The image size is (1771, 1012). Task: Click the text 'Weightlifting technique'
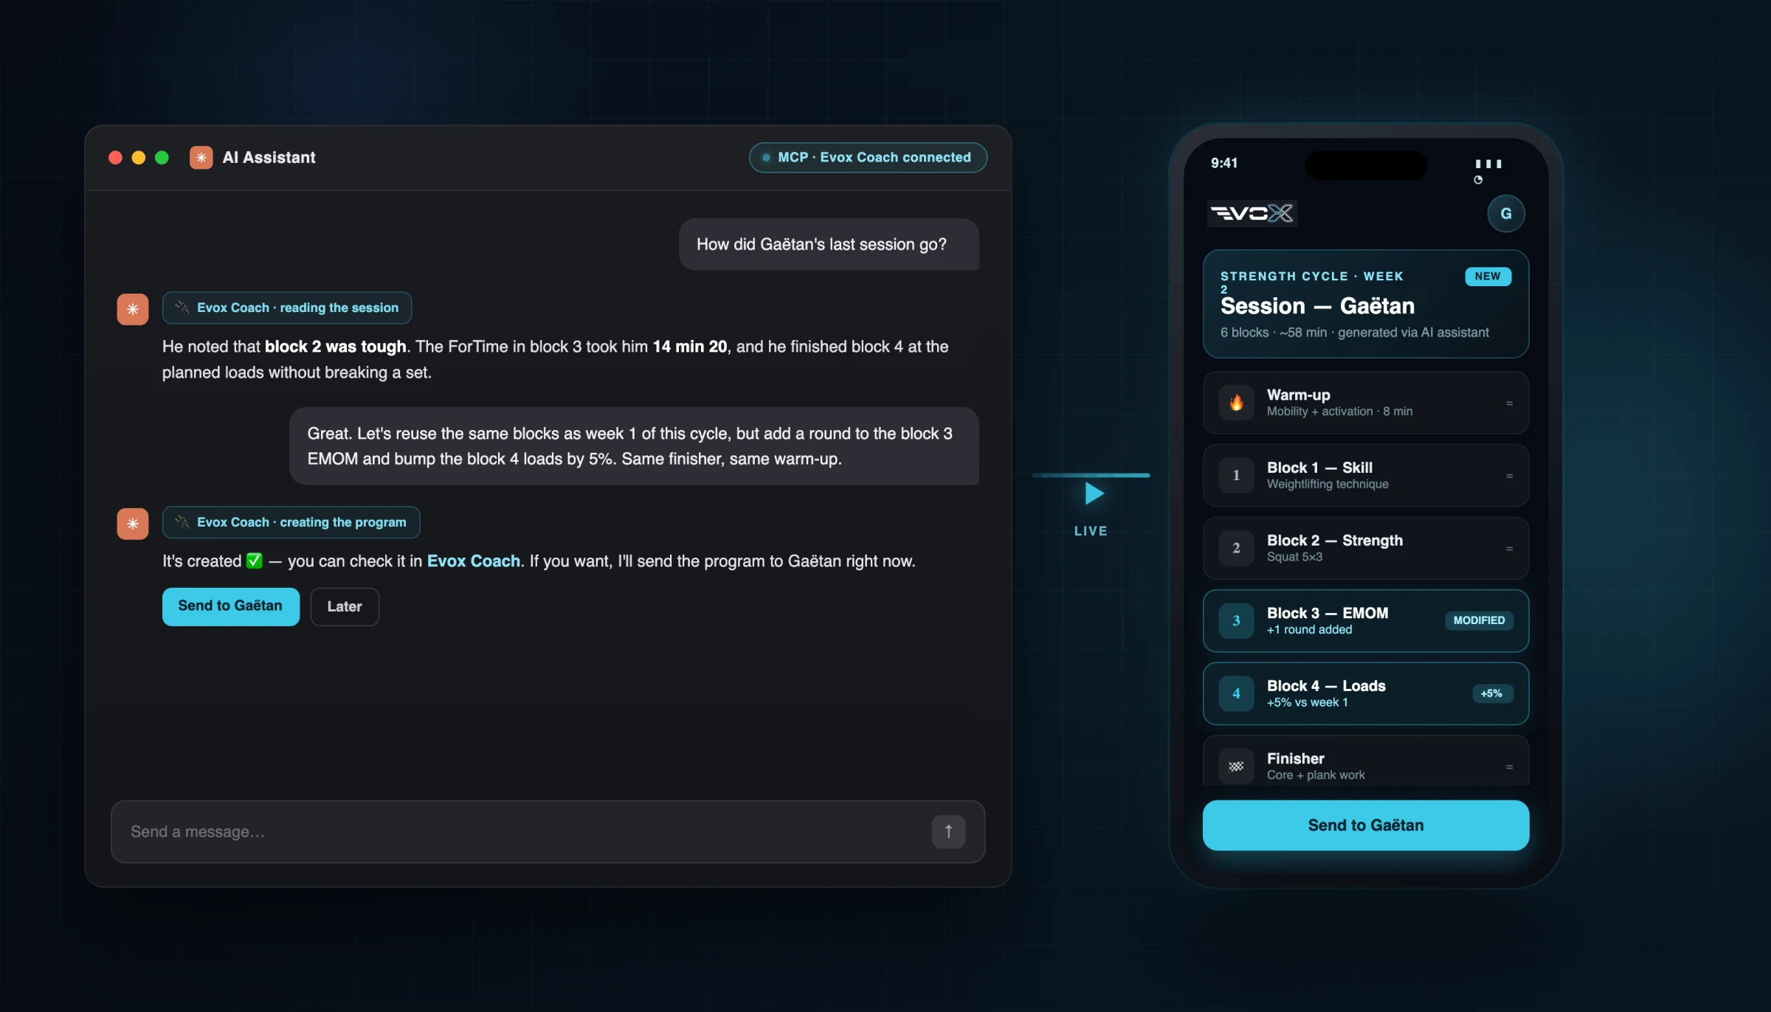[x=1328, y=485]
